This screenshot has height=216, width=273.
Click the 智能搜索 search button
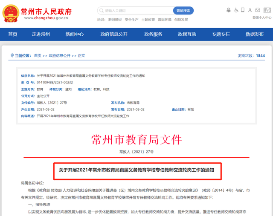[183, 11]
